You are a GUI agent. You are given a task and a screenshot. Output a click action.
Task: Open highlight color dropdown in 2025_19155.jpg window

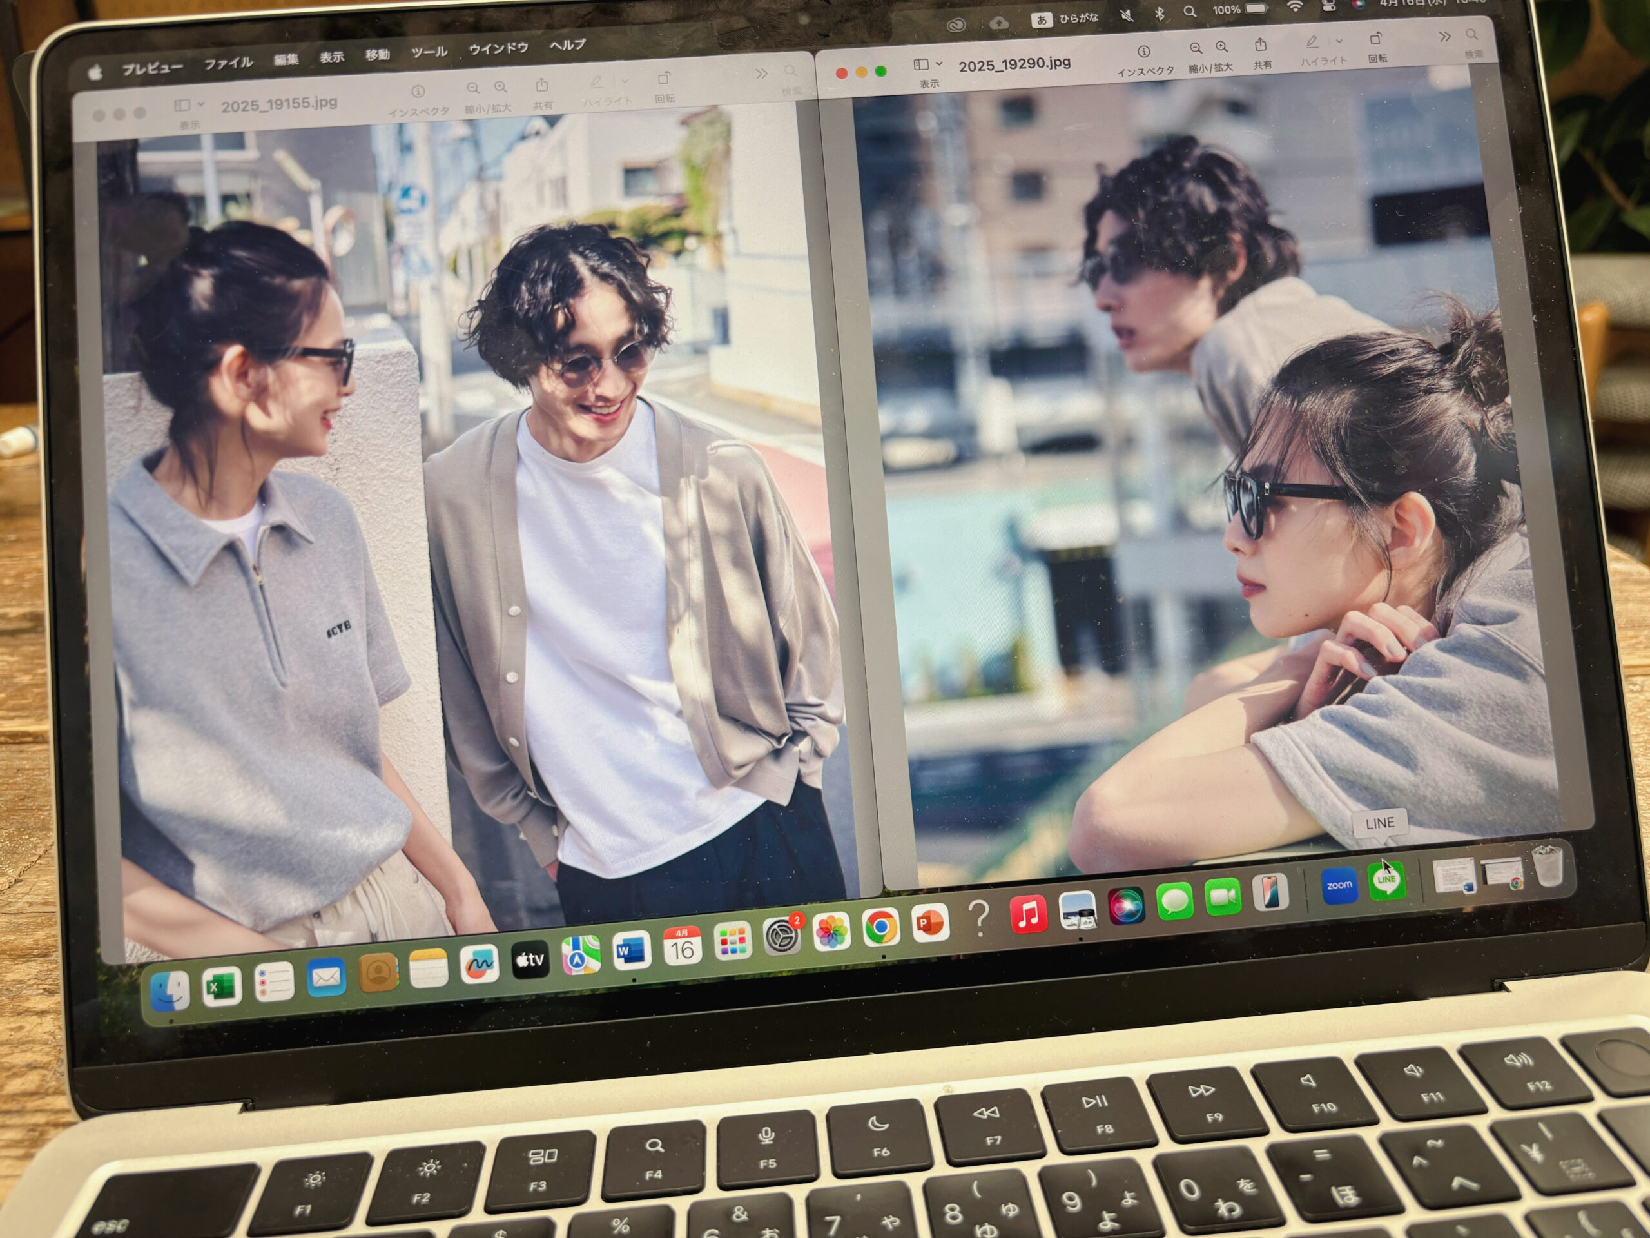point(625,80)
